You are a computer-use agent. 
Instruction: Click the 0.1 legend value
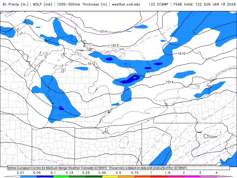[53, 173]
